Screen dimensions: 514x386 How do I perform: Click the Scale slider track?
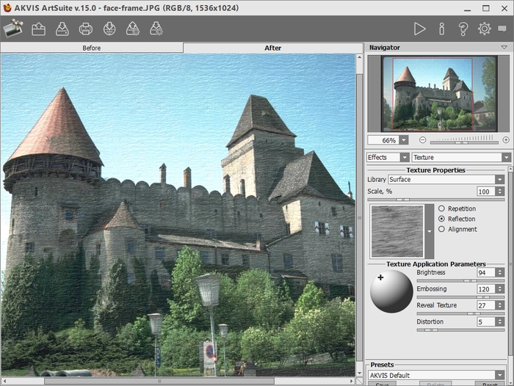tap(436, 199)
